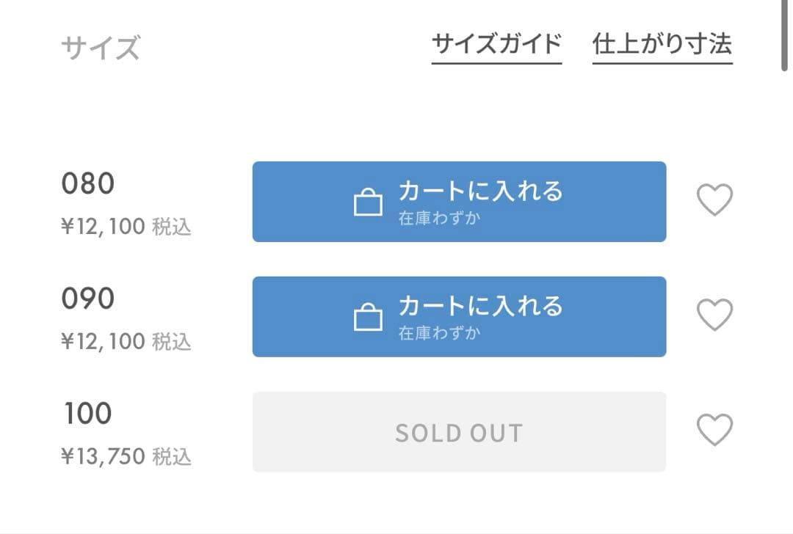Click the サイズ section heading
This screenshot has height=534, width=793.
[x=100, y=48]
